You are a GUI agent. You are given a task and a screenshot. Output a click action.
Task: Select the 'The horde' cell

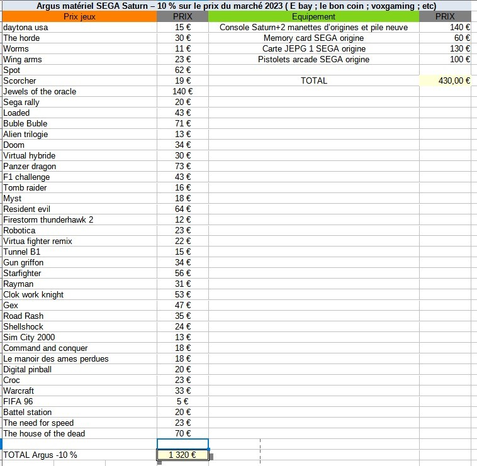79,38
